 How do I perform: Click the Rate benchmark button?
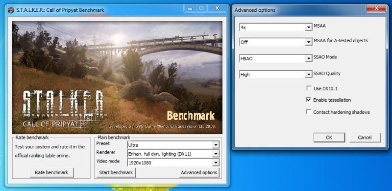[x=52, y=172]
